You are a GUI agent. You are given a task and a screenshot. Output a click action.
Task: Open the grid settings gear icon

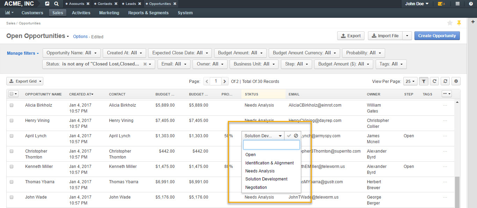456,81
